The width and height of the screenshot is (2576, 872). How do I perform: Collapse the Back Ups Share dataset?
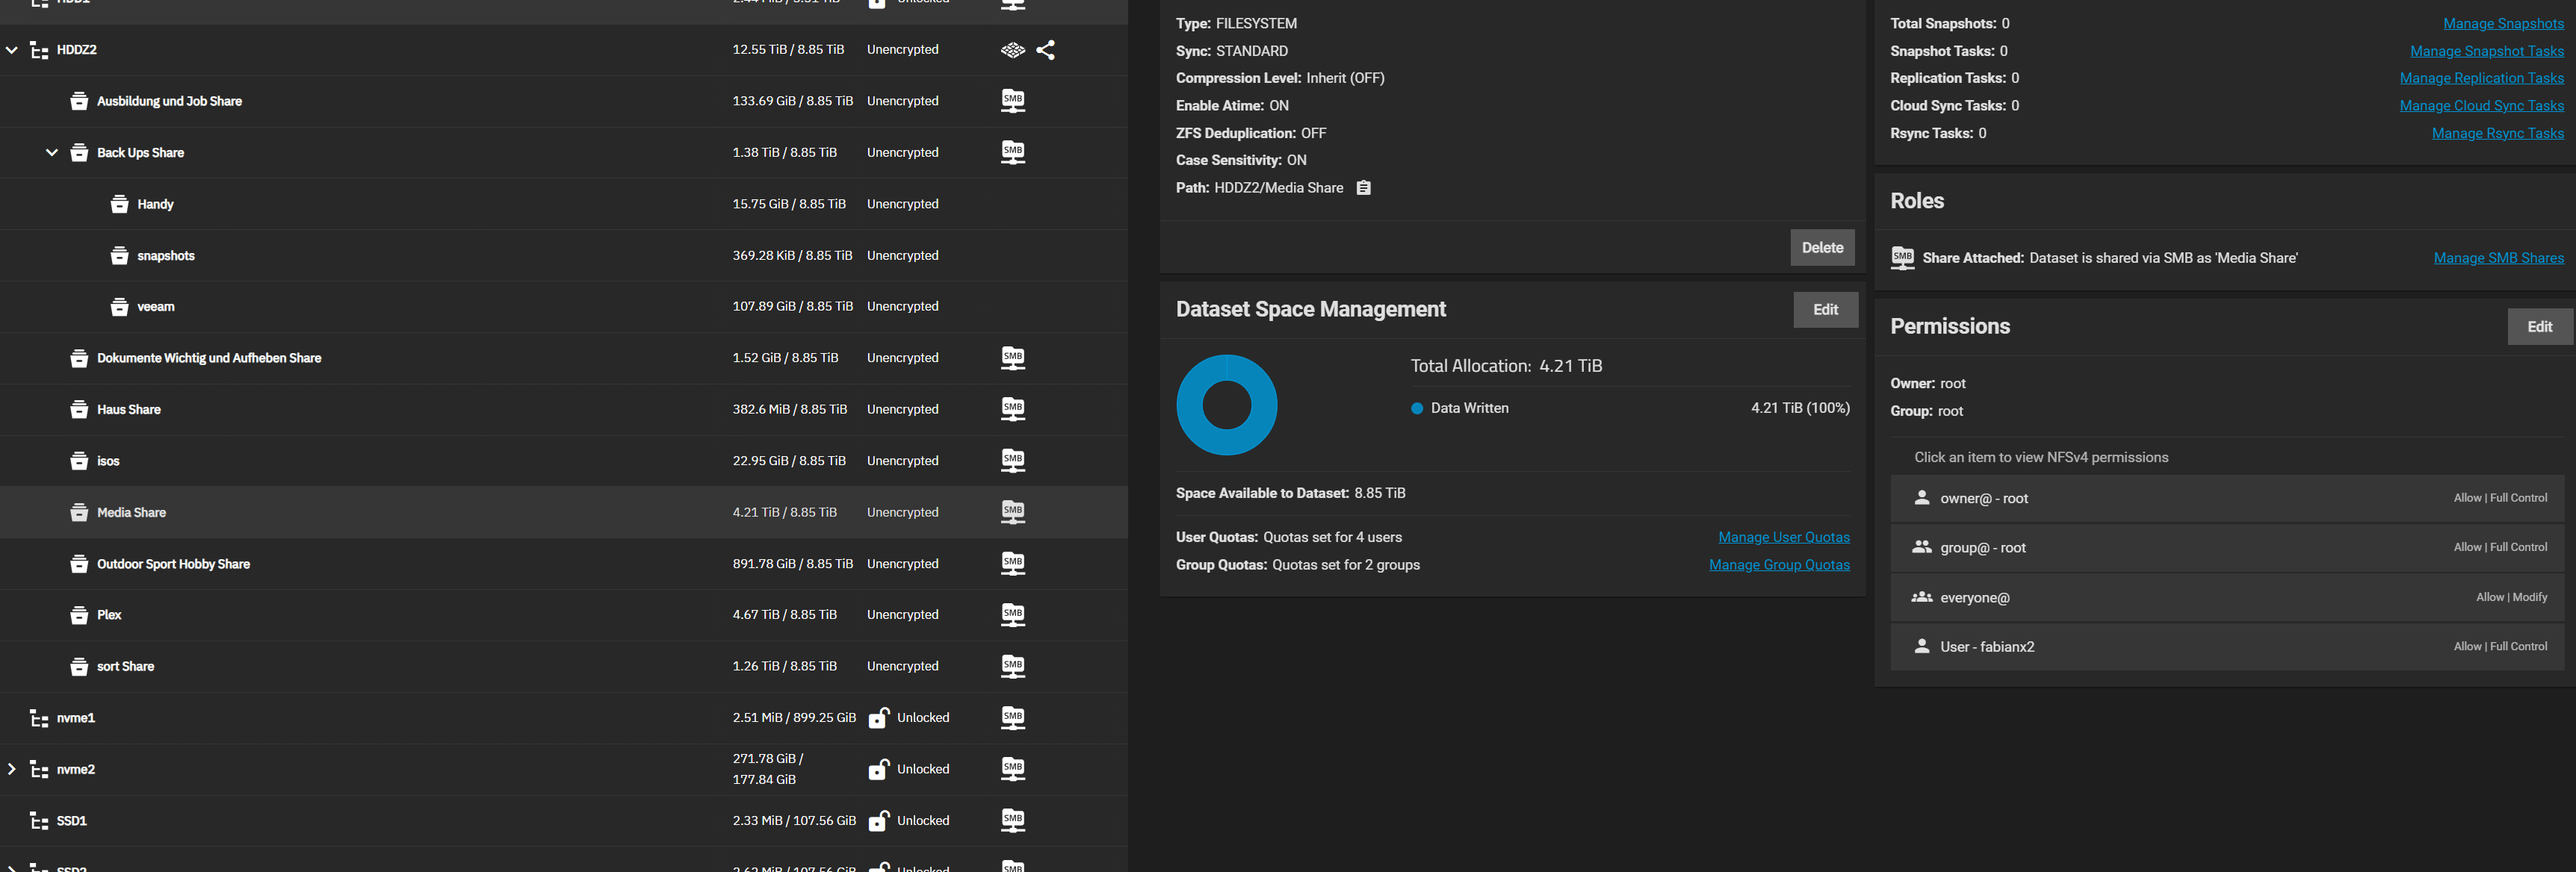coord(52,153)
